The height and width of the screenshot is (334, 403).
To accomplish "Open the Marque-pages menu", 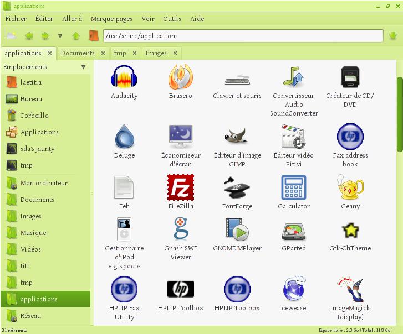I will pos(111,18).
